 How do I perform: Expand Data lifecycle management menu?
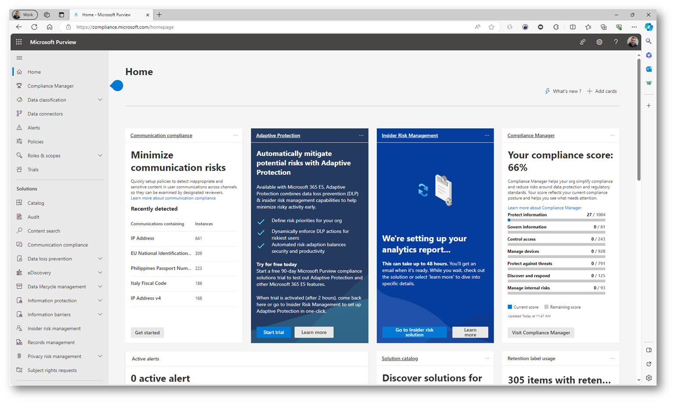tap(100, 286)
